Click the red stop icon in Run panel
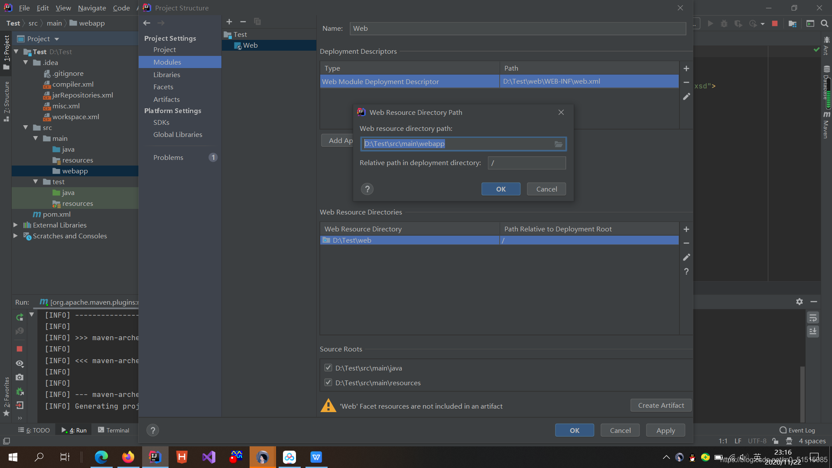832x468 pixels. coord(19,349)
